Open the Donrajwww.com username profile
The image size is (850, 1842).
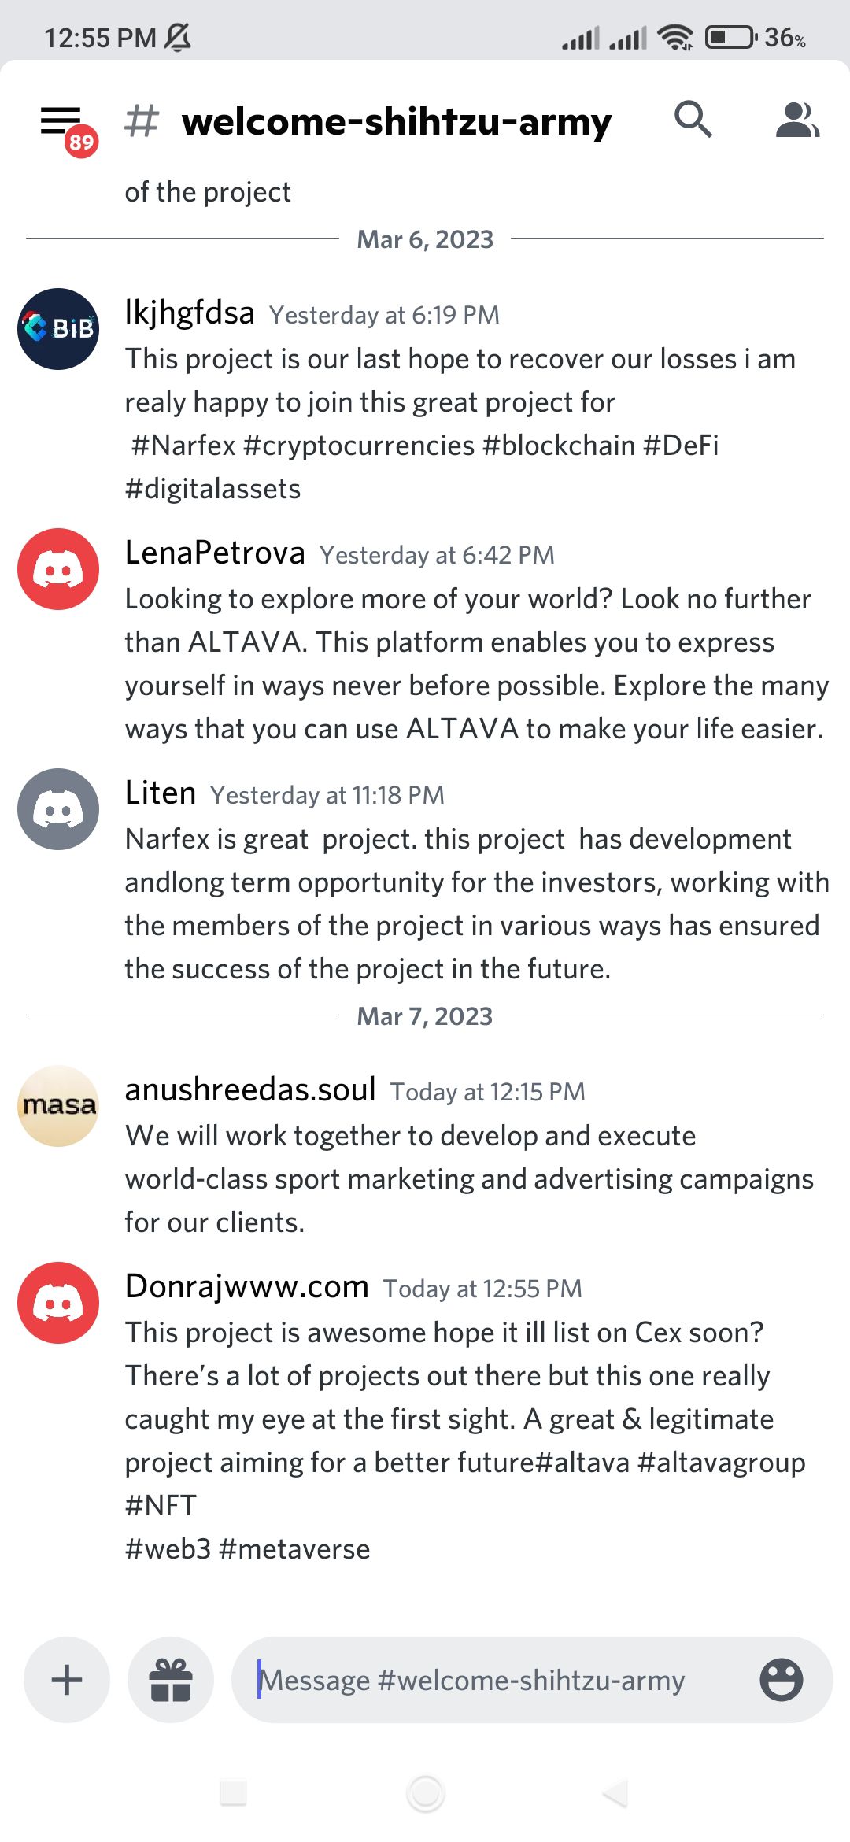tap(247, 1287)
